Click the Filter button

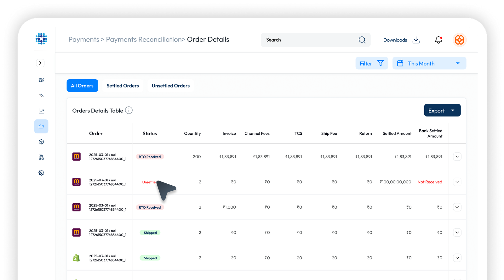click(x=372, y=63)
